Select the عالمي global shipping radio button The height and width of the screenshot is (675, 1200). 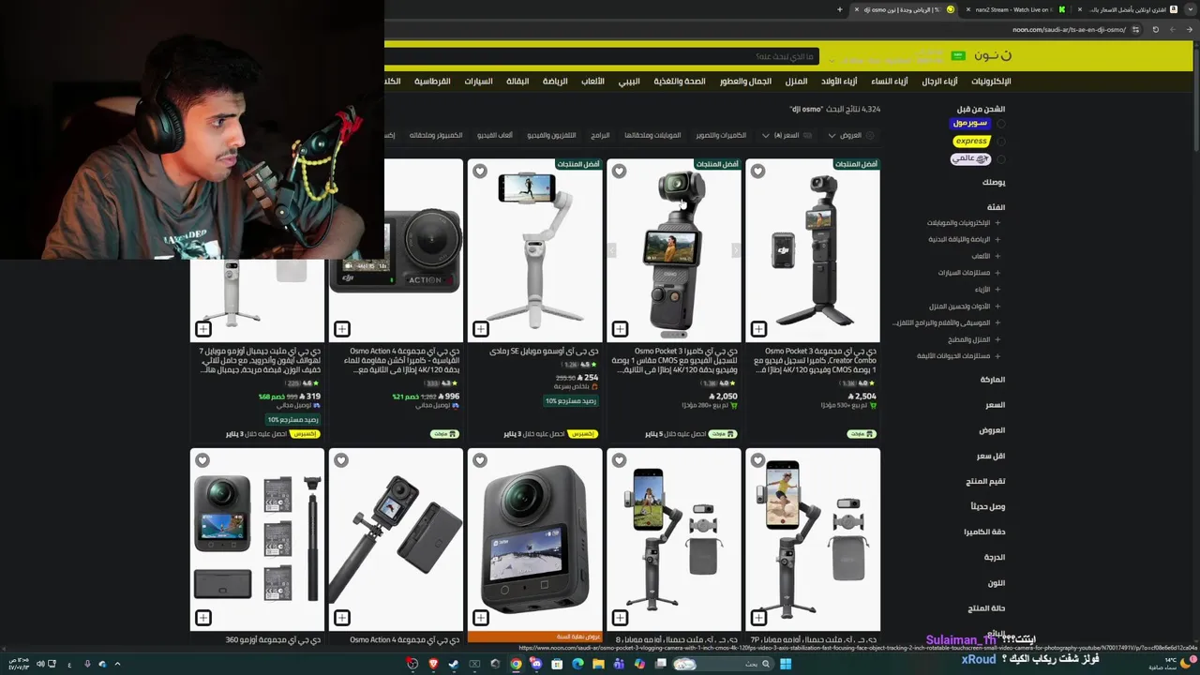click(1000, 159)
